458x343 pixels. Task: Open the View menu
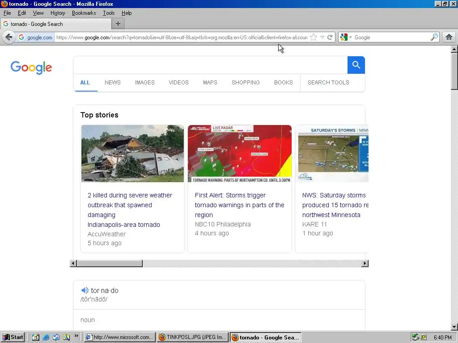coord(38,13)
